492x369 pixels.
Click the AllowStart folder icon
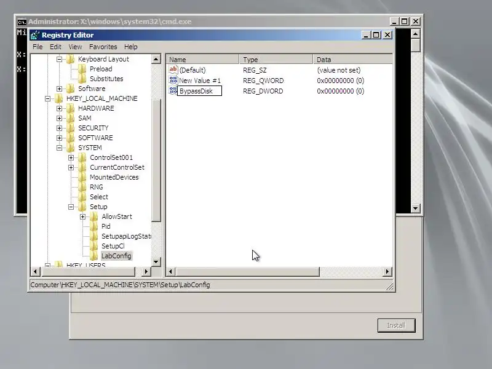[94, 216]
